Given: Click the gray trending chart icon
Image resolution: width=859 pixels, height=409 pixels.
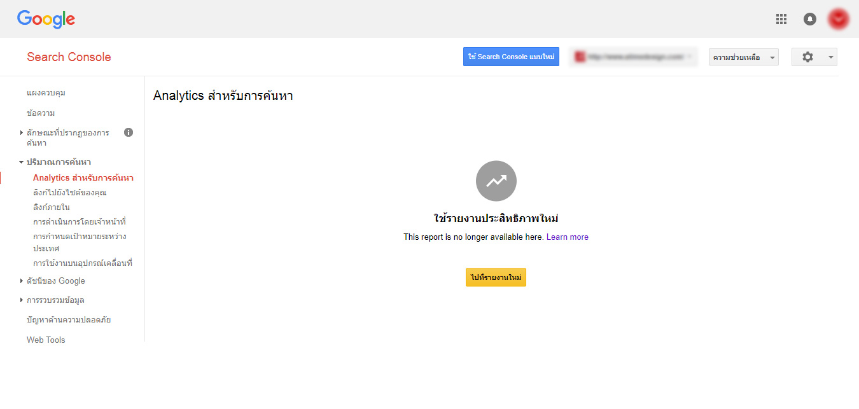Looking at the screenshot, I should pos(496,181).
